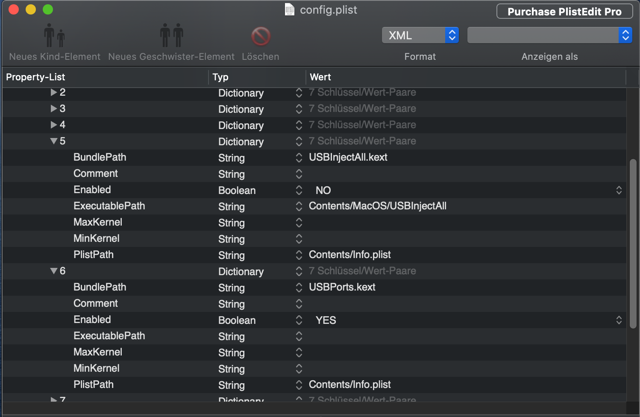Expand dictionary item 4

tap(54, 125)
